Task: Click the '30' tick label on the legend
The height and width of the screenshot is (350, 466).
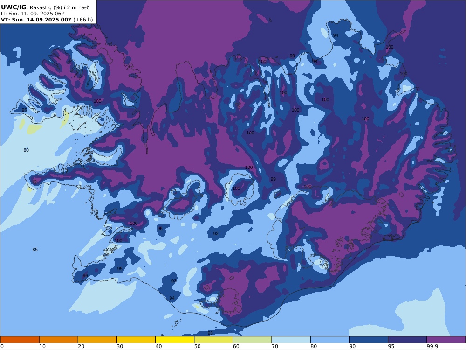Action: point(120,346)
